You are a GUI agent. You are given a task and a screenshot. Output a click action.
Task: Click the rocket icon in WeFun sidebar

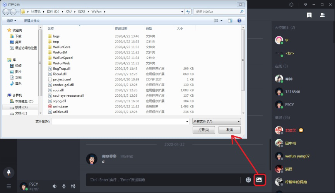(9, 172)
